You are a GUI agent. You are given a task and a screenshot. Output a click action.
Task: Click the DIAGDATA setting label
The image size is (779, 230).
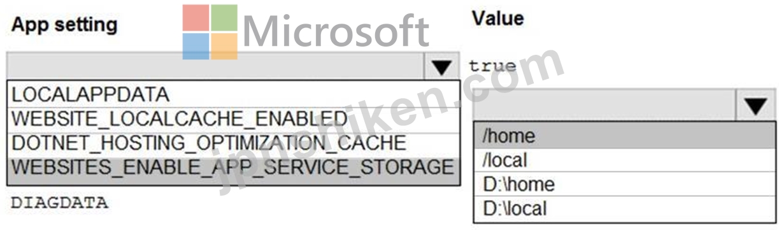(59, 203)
